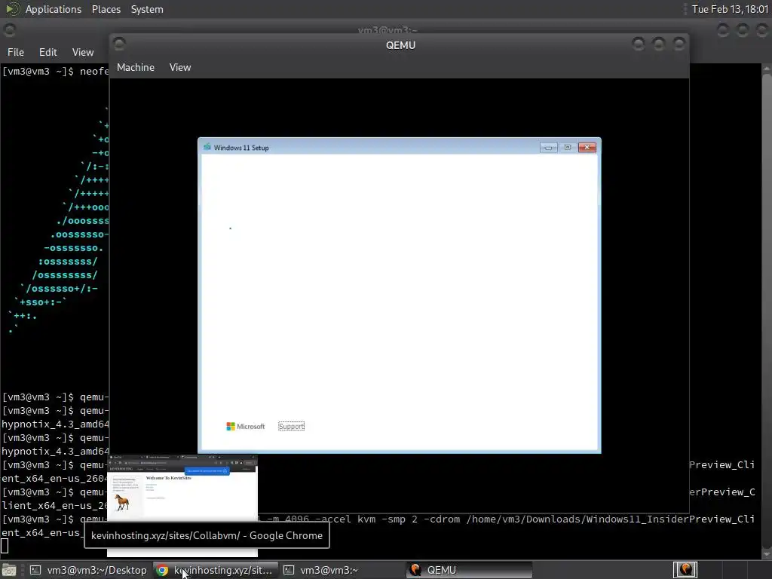Click the Chrome icon in the taskbar
Screen dimensions: 772x579
coord(162,570)
